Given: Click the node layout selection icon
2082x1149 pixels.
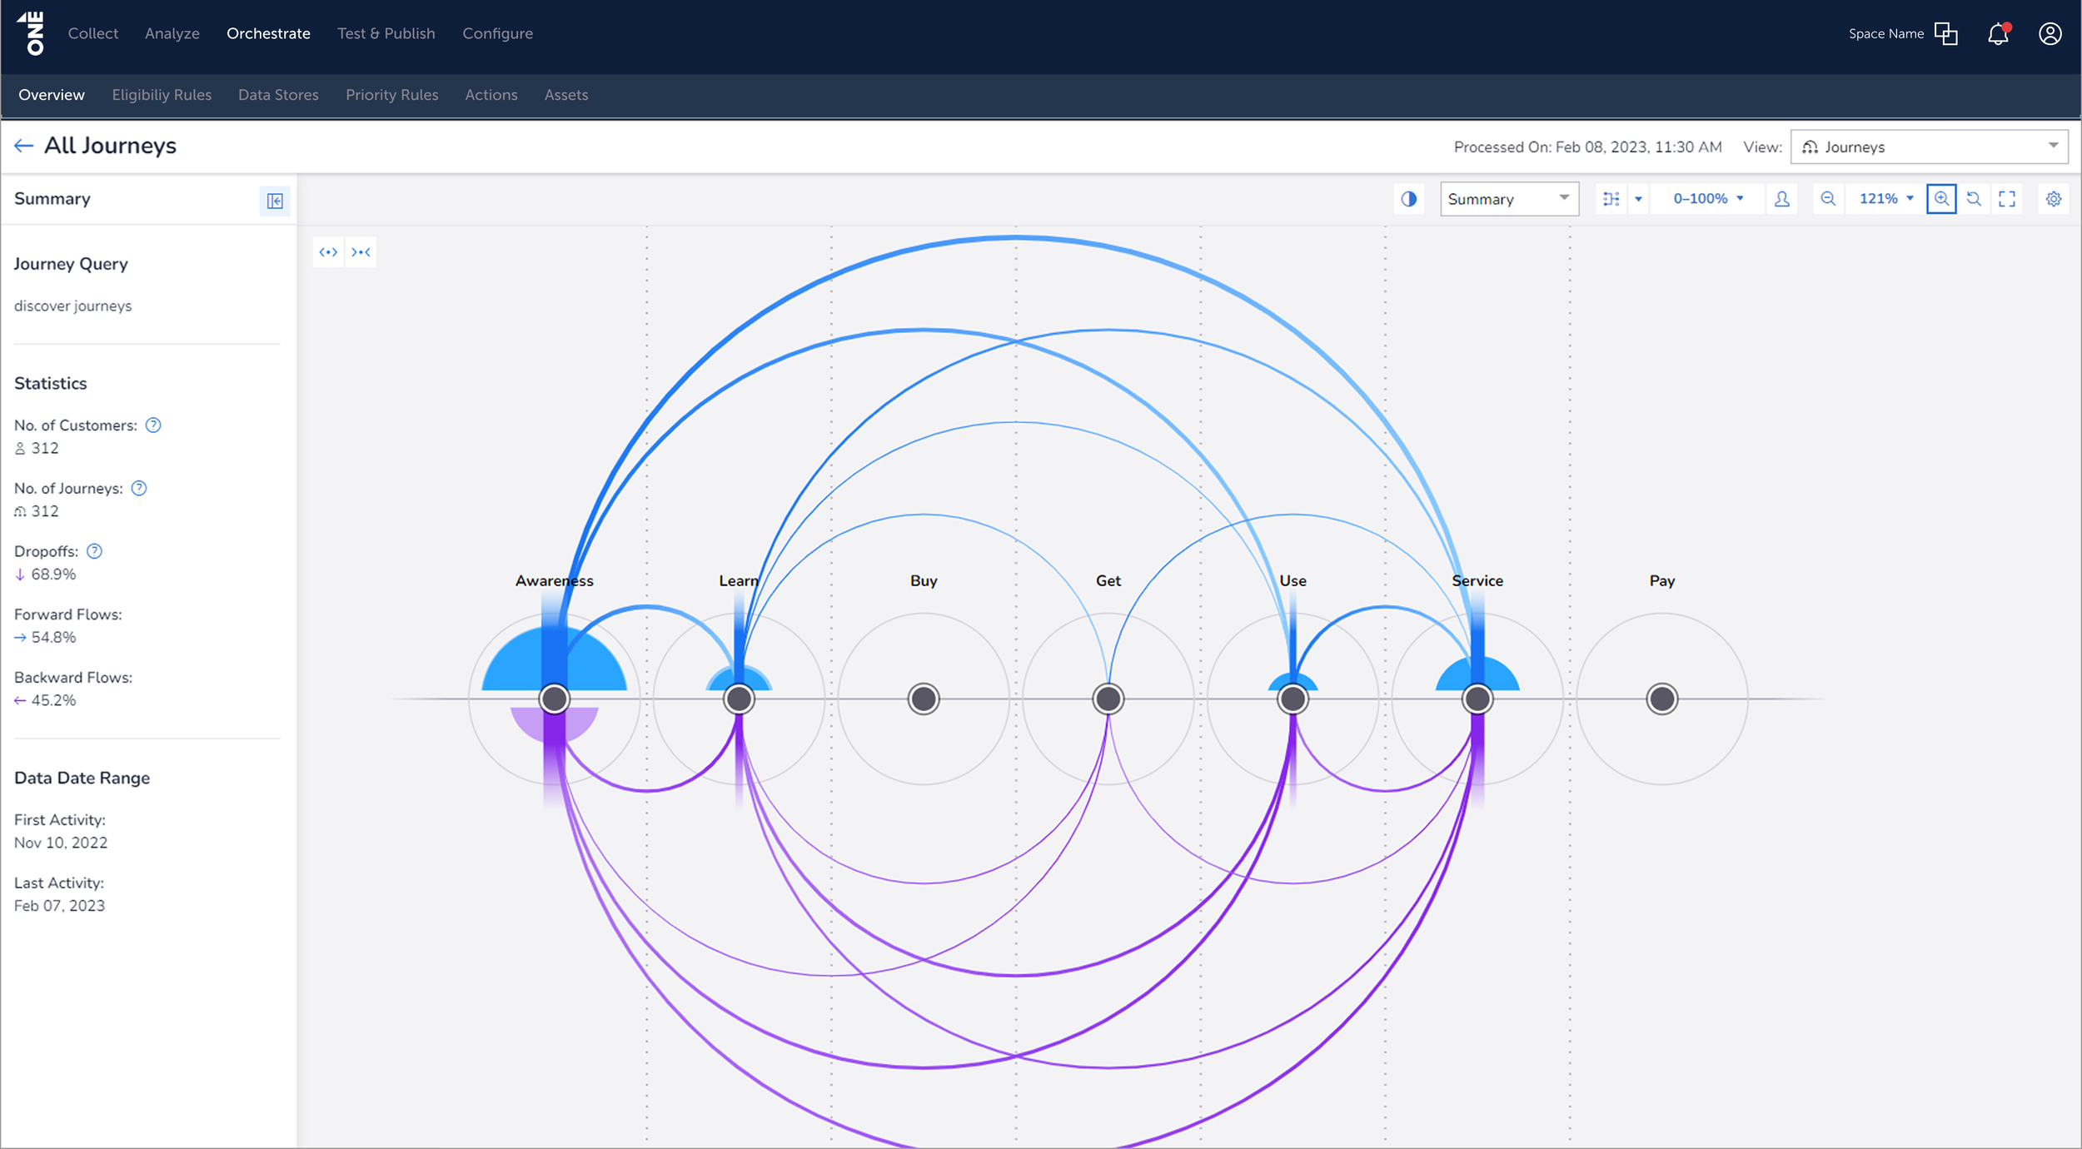Looking at the screenshot, I should 1611,199.
